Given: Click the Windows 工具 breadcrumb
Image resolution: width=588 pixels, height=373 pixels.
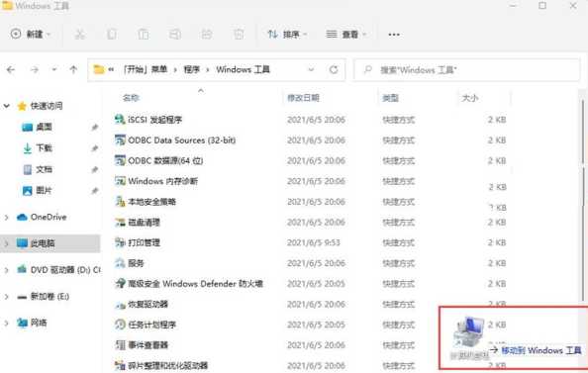Looking at the screenshot, I should (243, 69).
